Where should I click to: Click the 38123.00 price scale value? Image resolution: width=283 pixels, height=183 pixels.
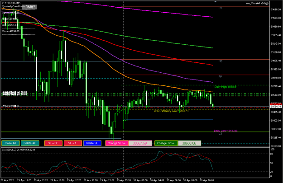pos(276,146)
